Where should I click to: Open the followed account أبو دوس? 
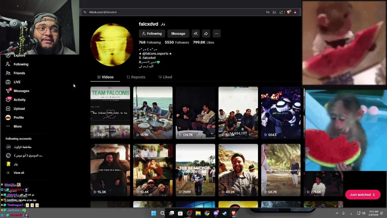(x=24, y=156)
